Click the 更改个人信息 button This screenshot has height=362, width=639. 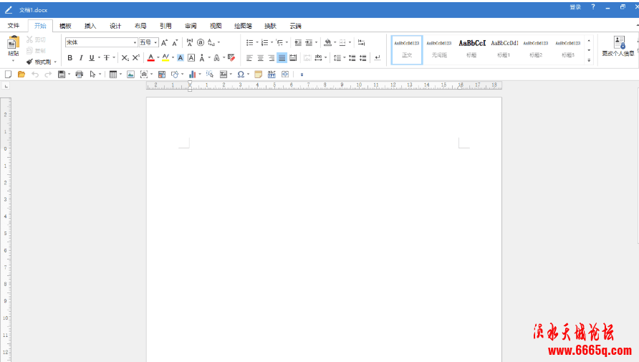(618, 46)
